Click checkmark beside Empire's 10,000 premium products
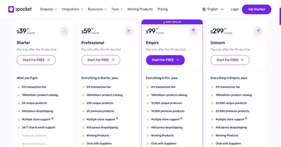This screenshot has height=147, width=281. click(148, 111)
